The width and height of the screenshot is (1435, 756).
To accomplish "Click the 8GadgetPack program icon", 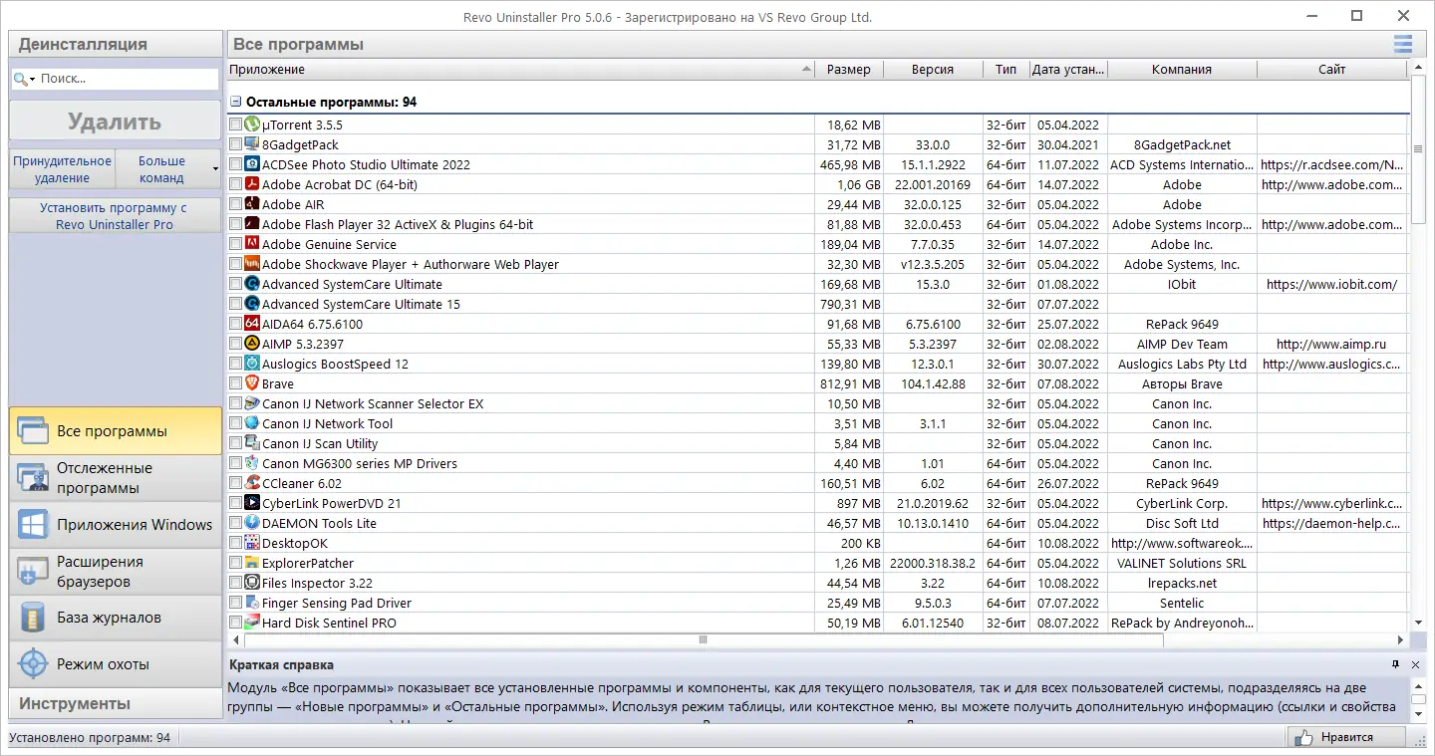I will (x=252, y=144).
